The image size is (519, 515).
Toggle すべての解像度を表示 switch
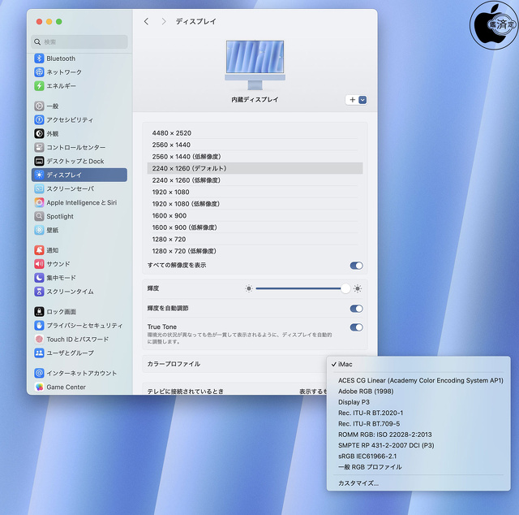click(x=356, y=266)
